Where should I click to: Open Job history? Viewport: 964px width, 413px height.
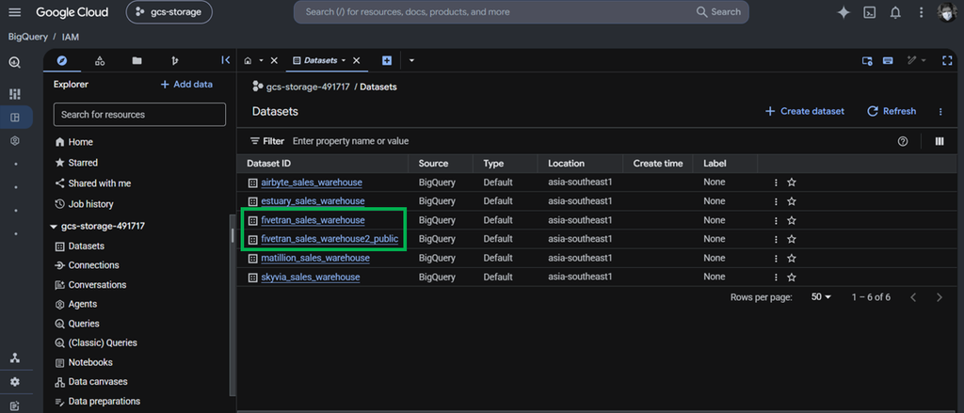pos(84,204)
